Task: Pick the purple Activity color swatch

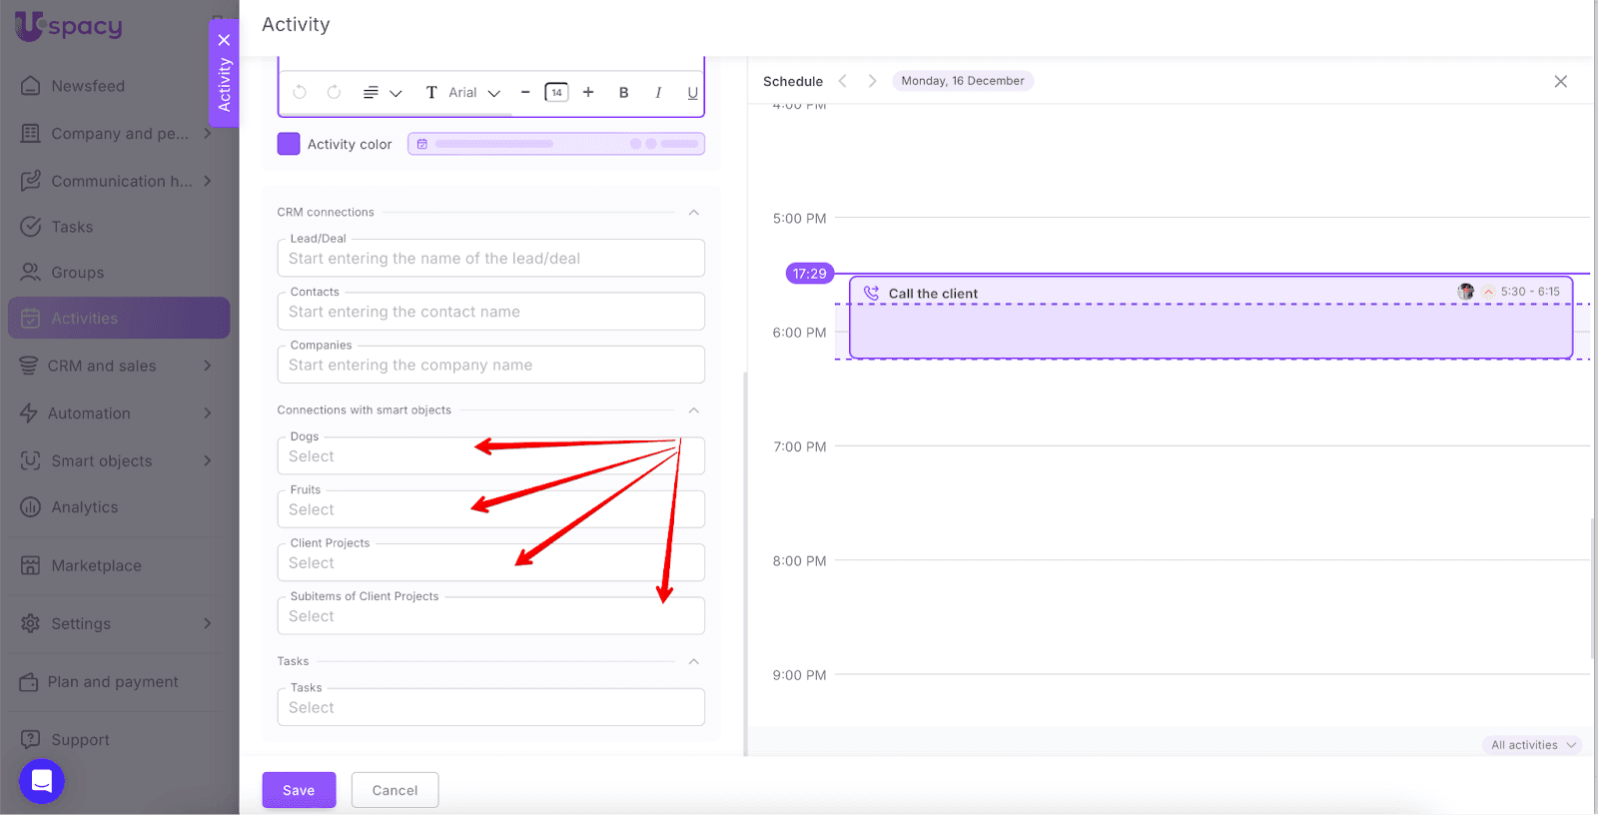Action: click(x=289, y=144)
